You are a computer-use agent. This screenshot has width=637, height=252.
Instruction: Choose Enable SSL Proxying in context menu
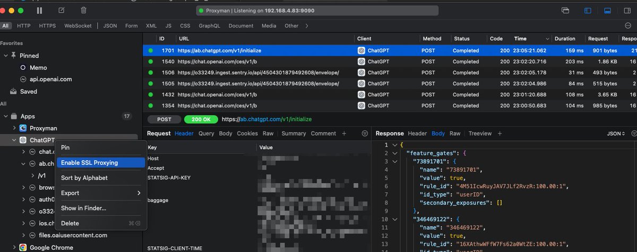point(101,163)
